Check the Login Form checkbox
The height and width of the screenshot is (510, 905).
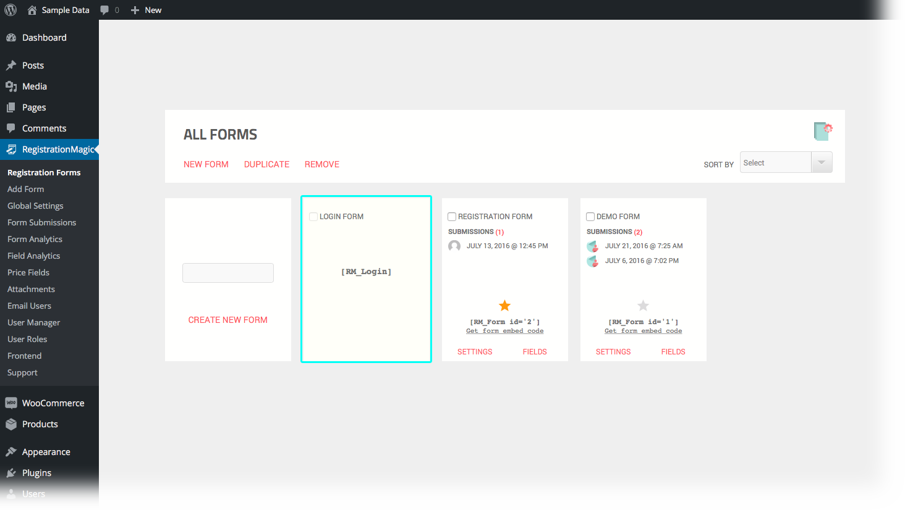313,217
